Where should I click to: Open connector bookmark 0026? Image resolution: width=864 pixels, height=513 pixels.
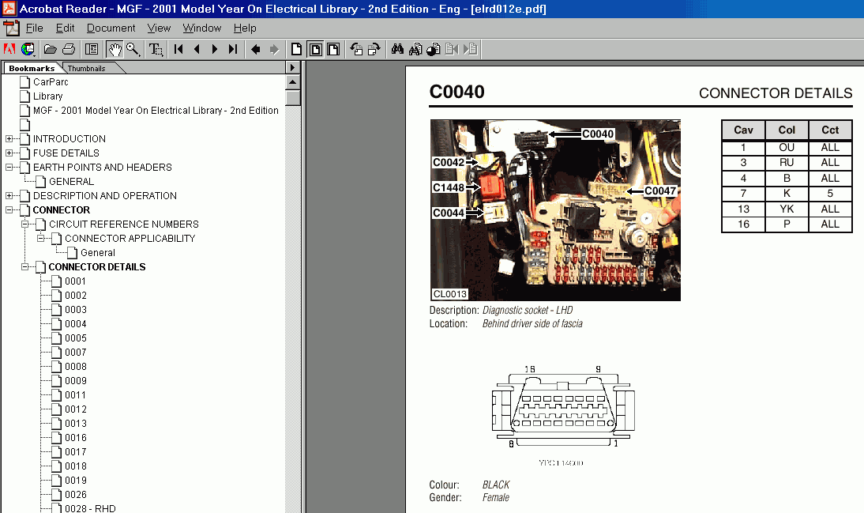[x=76, y=495]
